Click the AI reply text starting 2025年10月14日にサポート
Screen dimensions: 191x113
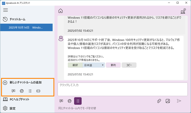pyautogui.click(x=124, y=44)
